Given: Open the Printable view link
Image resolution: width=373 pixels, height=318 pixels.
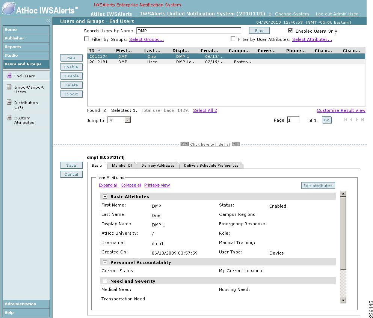Looking at the screenshot, I should pyautogui.click(x=157, y=185).
